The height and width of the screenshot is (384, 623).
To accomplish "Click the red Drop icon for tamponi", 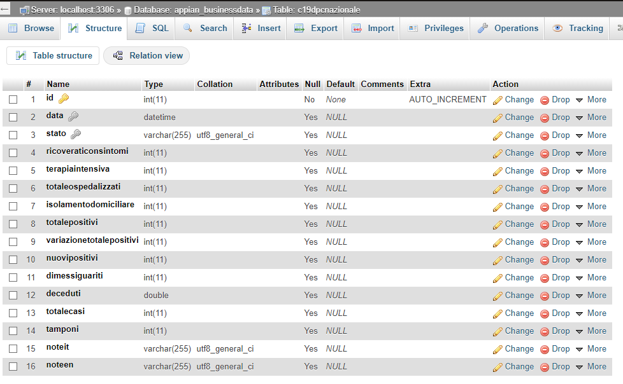I will pyautogui.click(x=545, y=332).
